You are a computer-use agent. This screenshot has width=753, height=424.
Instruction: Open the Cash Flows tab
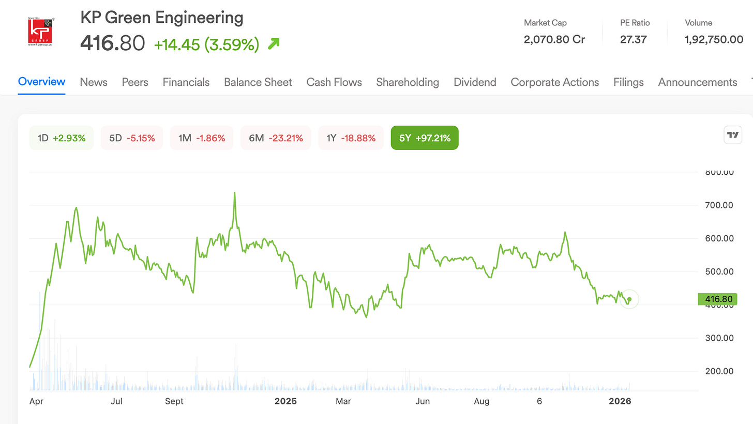334,82
